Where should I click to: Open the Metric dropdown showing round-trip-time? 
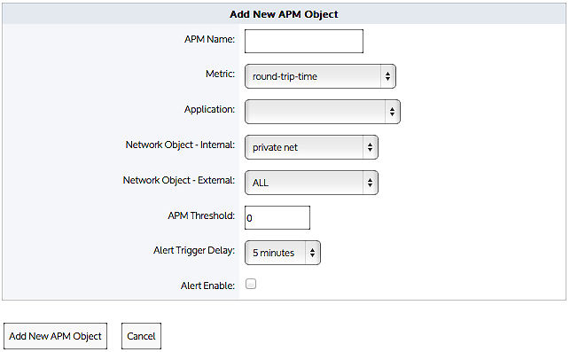(320, 76)
